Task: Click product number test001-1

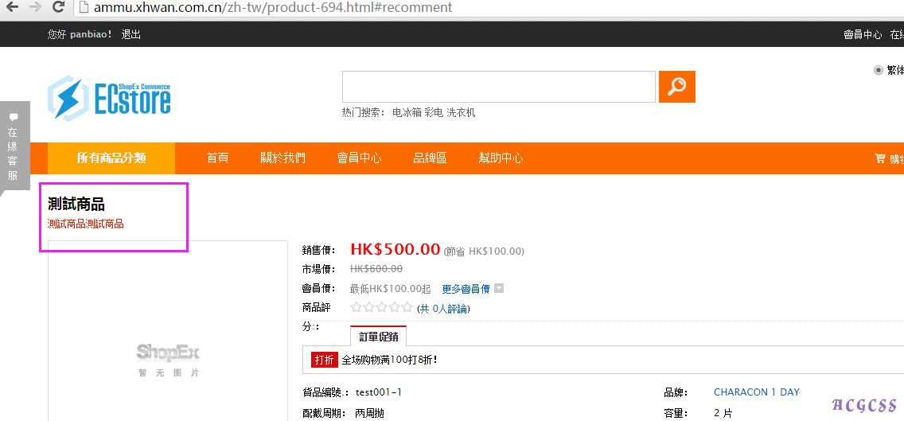Action: coord(379,392)
